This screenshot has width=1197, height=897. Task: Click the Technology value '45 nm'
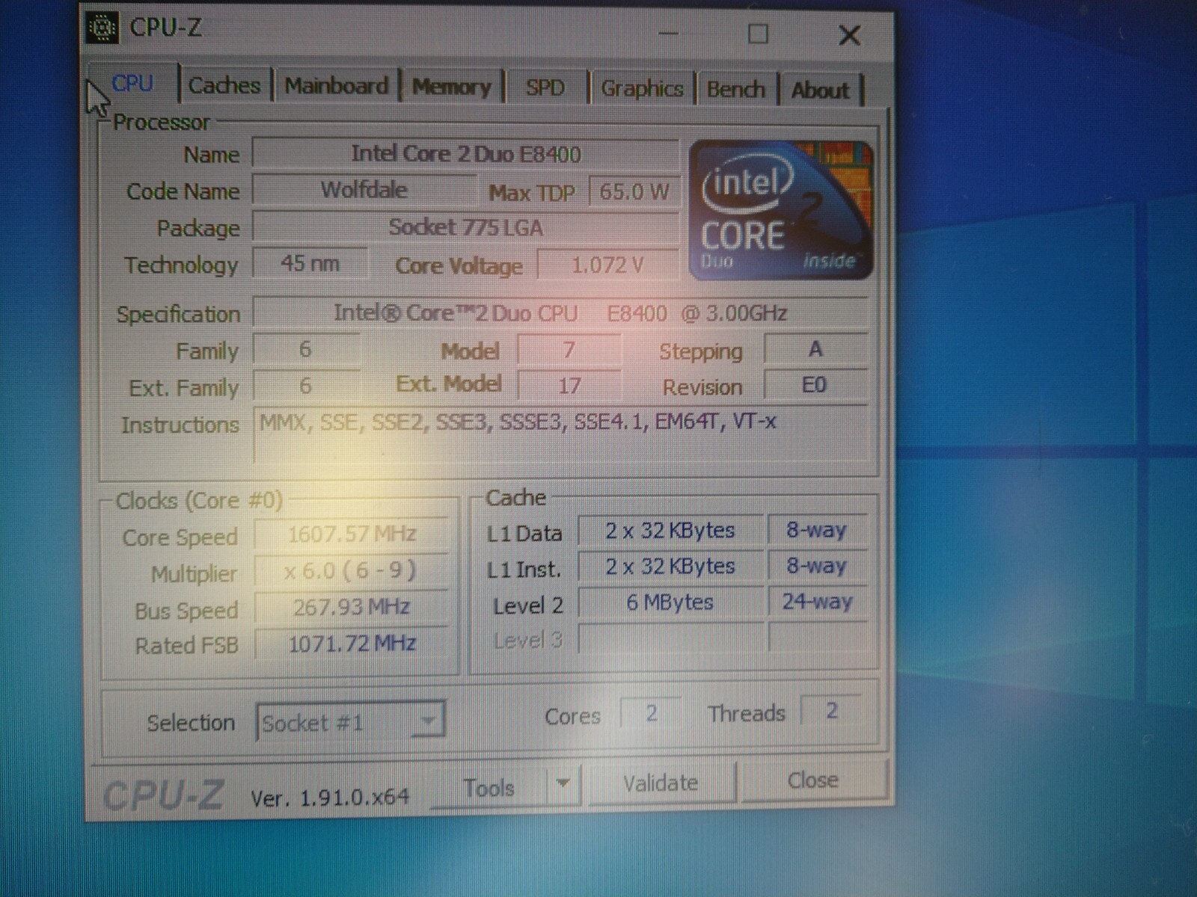click(x=310, y=263)
